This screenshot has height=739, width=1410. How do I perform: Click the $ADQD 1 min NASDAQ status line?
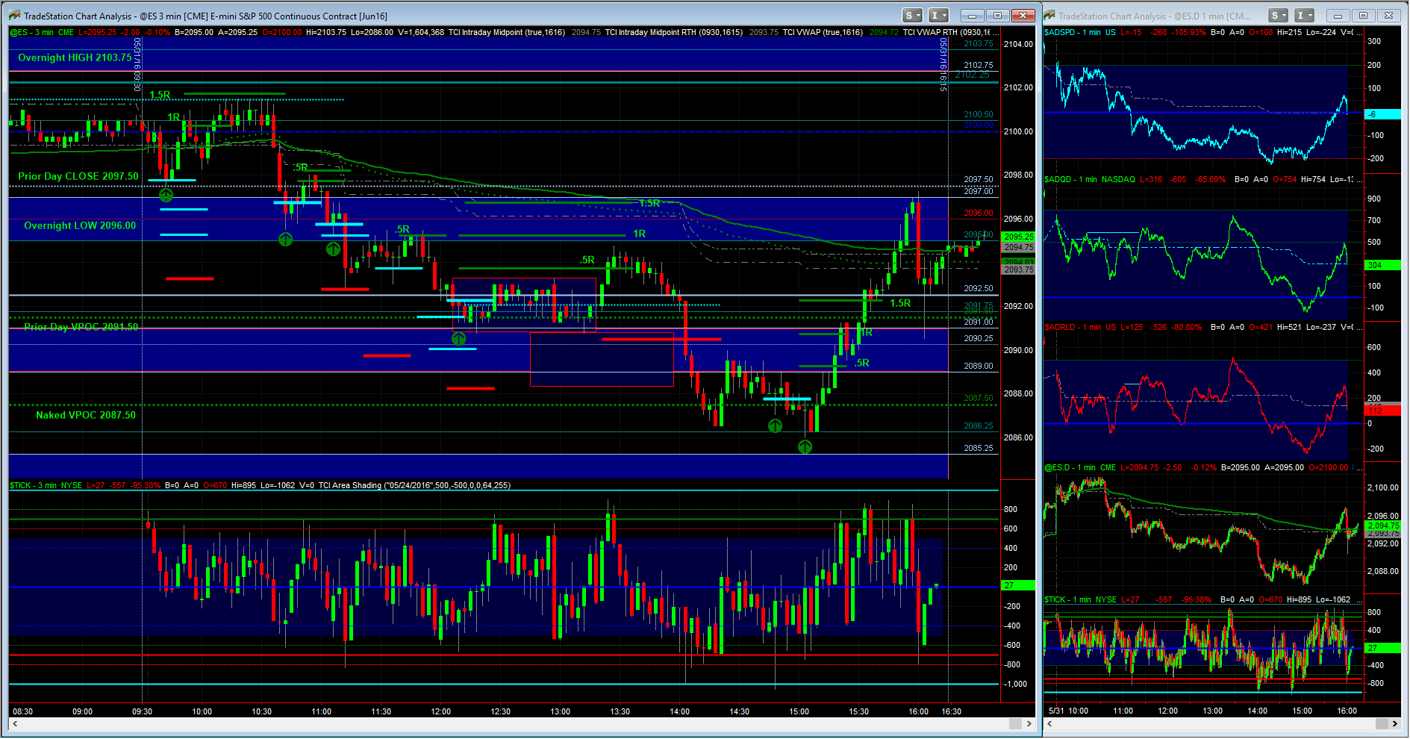[x=1203, y=179]
